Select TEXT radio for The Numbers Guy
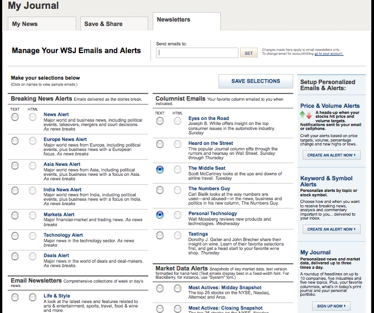Image resolution: width=374 pixels, height=313 pixels. tap(160, 190)
